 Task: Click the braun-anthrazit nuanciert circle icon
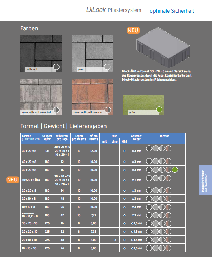coord(107,110)
